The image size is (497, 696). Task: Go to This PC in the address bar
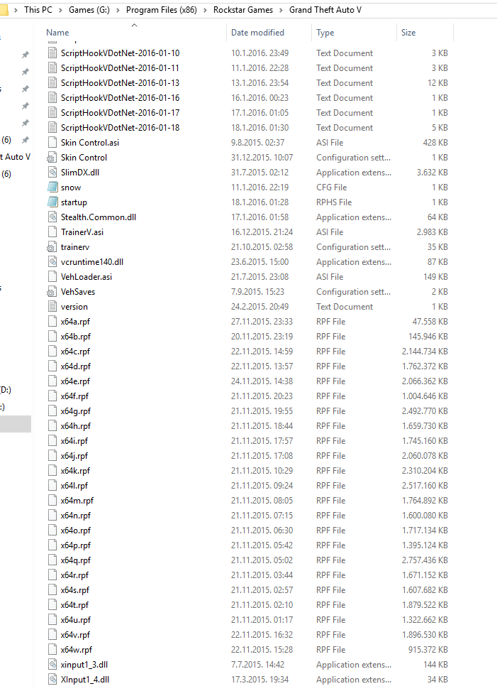(x=38, y=10)
